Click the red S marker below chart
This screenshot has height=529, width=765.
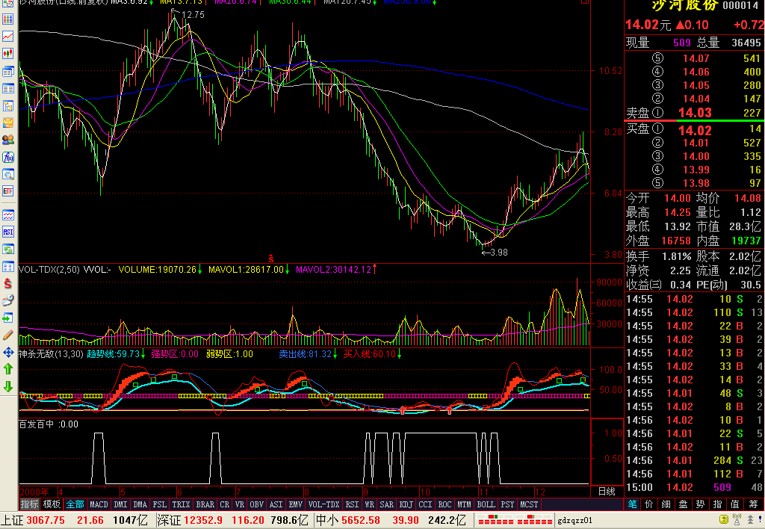(x=270, y=259)
